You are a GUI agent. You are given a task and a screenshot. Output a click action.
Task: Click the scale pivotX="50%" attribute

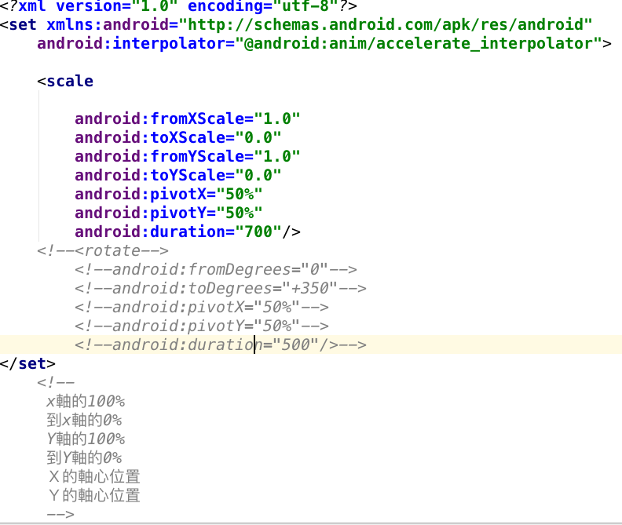coord(169,194)
